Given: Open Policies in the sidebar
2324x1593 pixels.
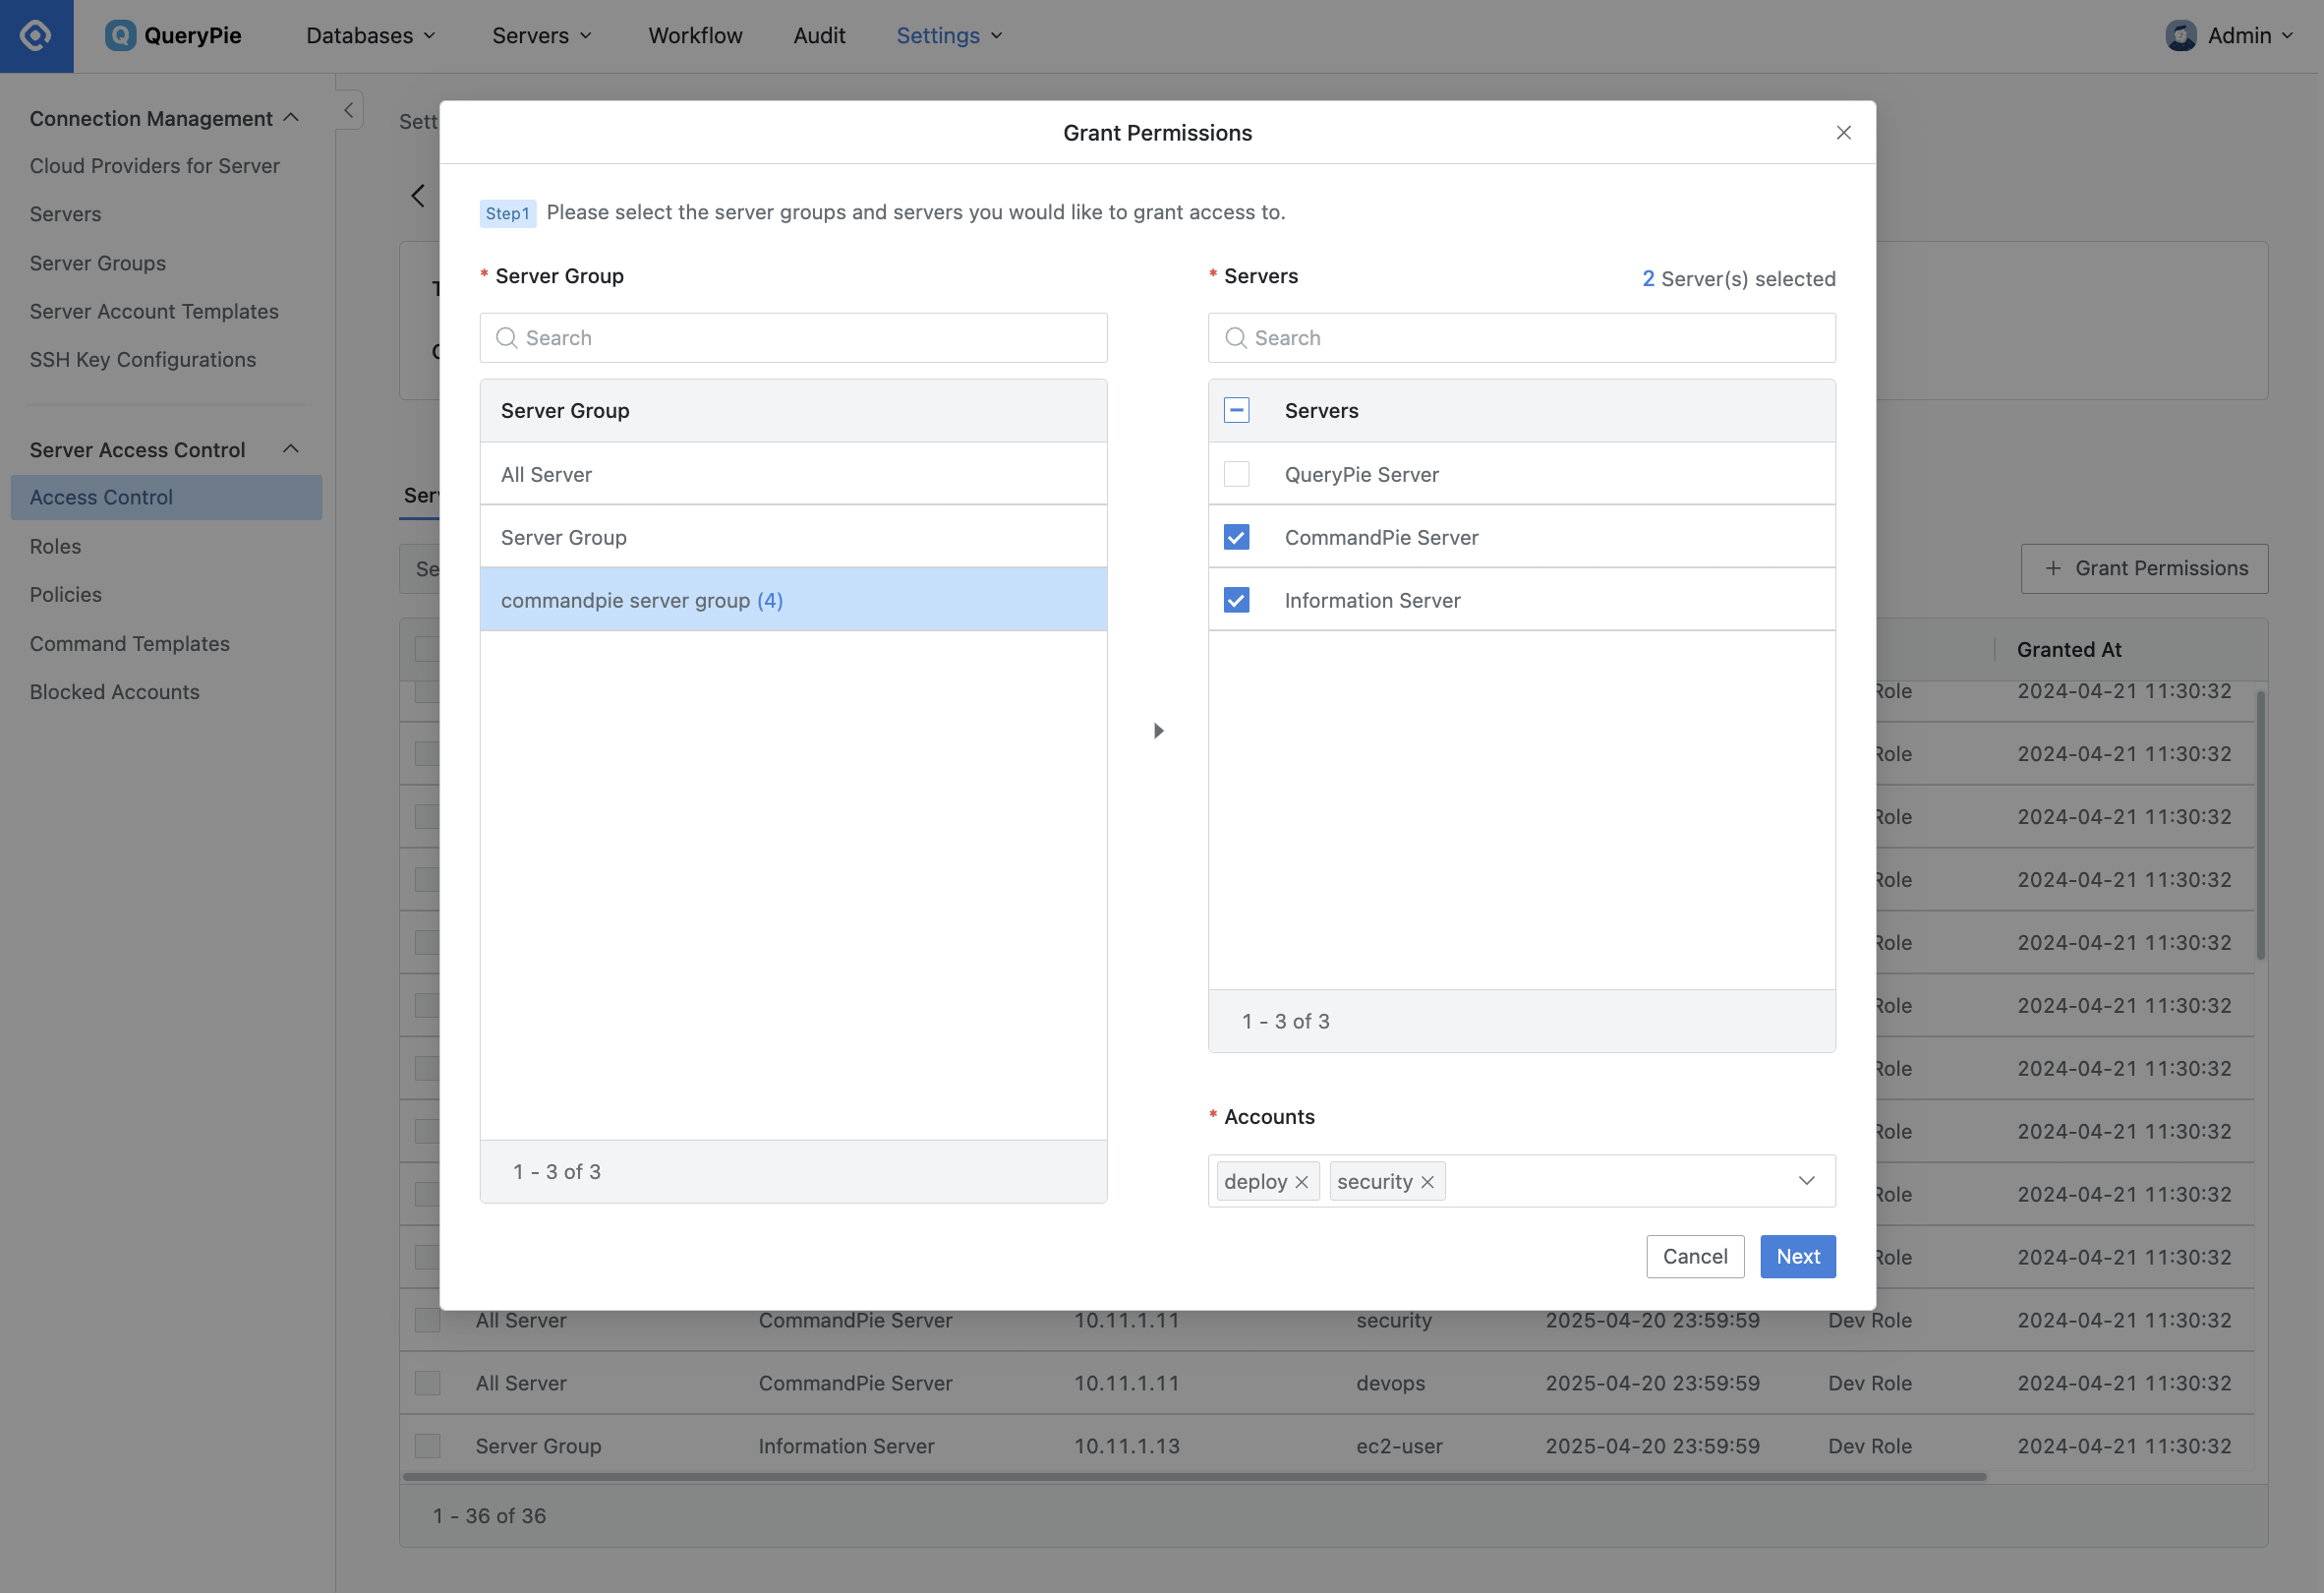Looking at the screenshot, I should pos(66,594).
